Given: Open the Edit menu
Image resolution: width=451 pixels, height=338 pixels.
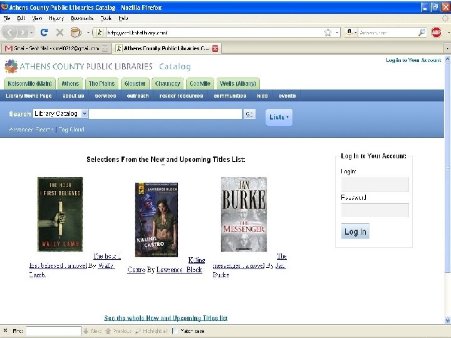Looking at the screenshot, I should pyautogui.click(x=21, y=18).
